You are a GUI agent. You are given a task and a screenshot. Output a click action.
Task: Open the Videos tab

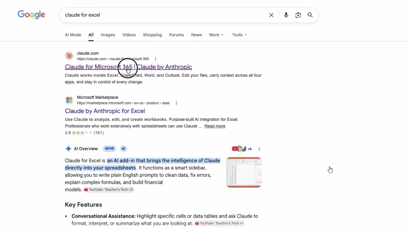(x=129, y=35)
